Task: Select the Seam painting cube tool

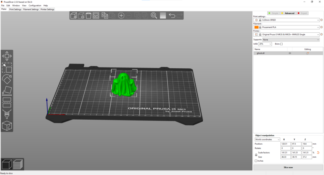Action: coord(7,126)
